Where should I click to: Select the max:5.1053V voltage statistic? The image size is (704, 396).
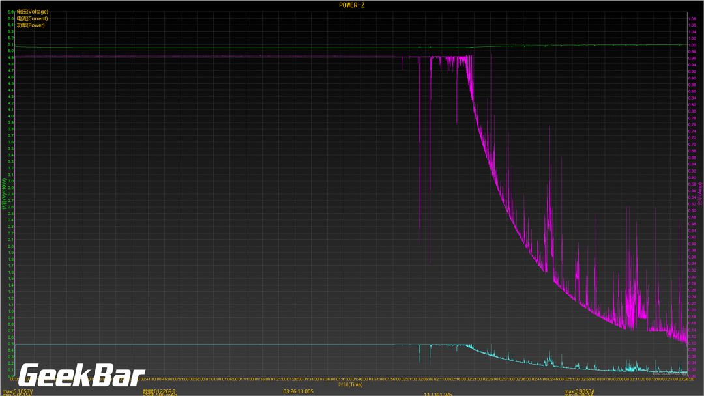(18, 391)
